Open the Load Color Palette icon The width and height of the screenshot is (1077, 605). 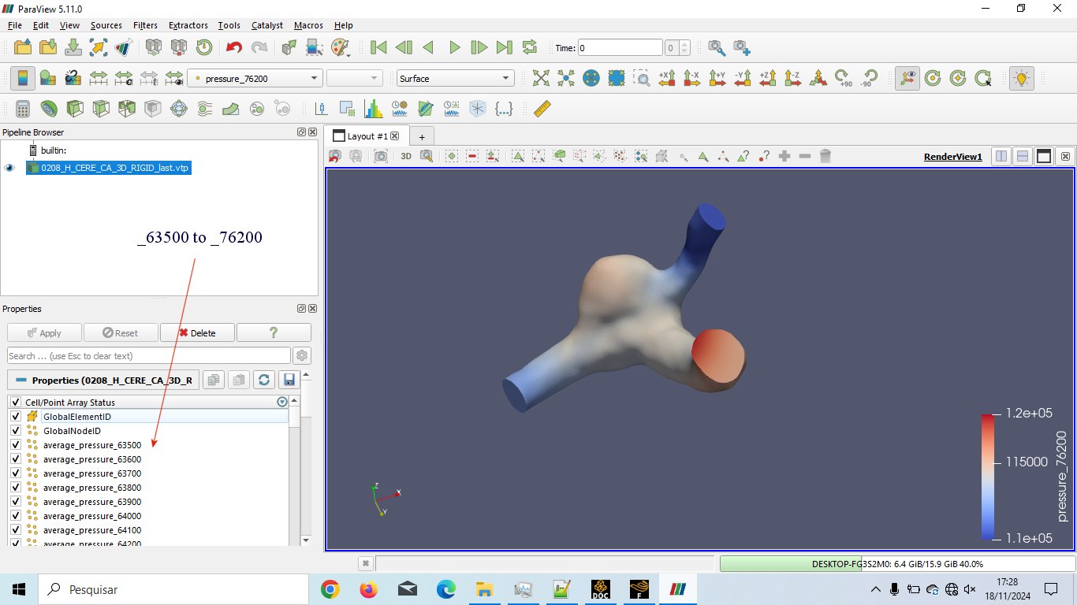[x=340, y=47]
